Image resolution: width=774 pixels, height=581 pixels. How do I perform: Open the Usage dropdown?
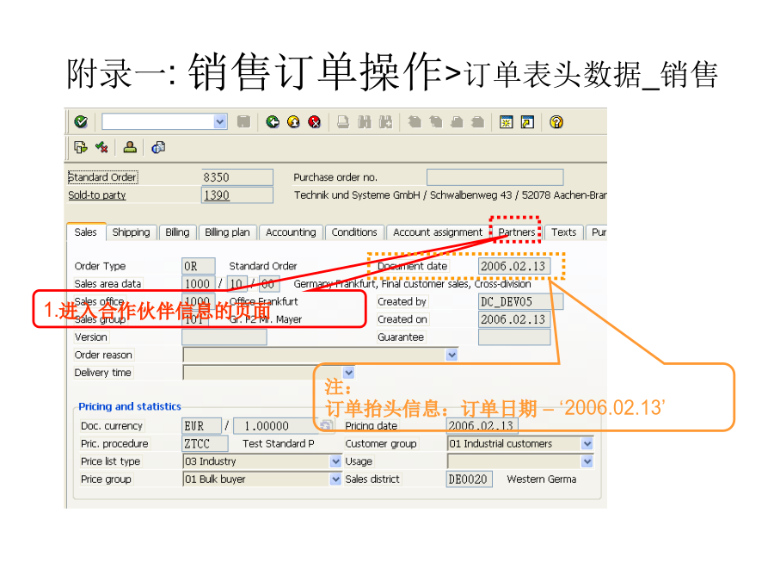(x=587, y=461)
